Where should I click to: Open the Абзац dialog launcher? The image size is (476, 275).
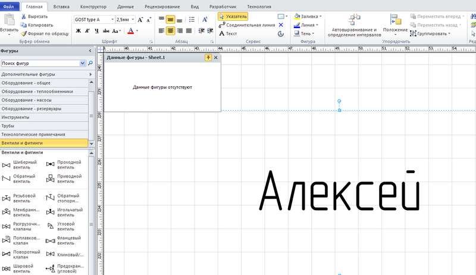(x=212, y=41)
